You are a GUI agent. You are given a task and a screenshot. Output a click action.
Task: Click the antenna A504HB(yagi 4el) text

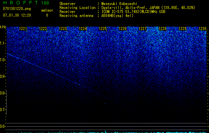[x=117, y=16]
